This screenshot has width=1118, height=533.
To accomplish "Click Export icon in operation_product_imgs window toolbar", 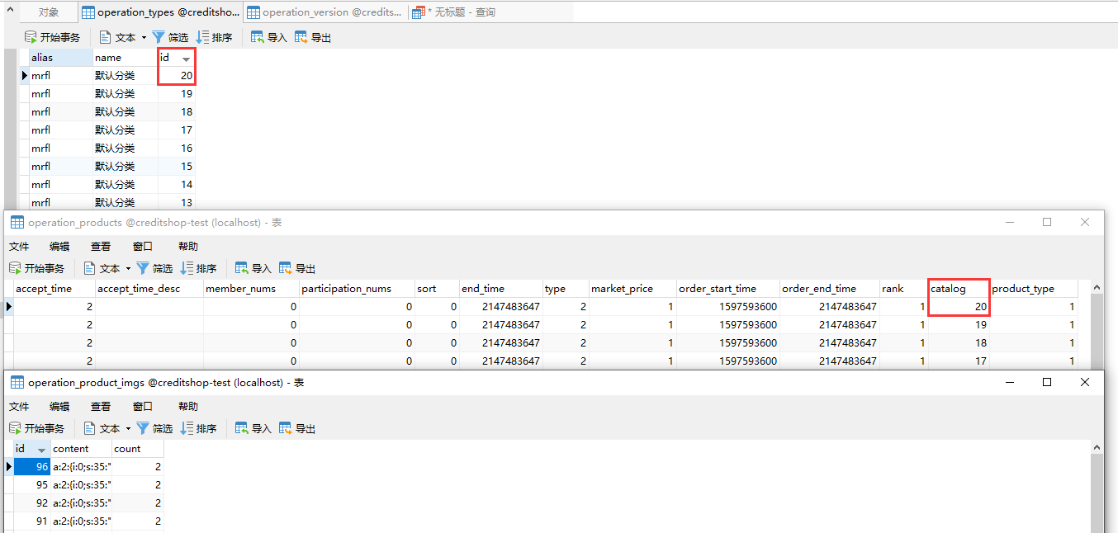I will click(x=286, y=428).
